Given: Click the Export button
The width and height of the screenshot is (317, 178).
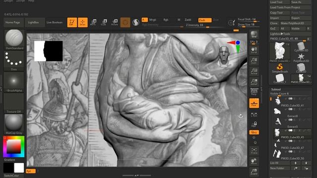Looking at the screenshot, I should tap(301, 18).
